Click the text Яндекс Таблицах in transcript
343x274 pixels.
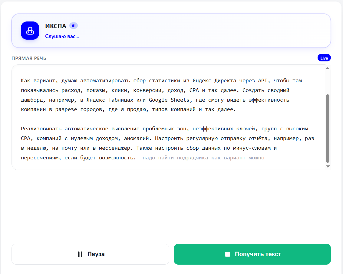110,100
